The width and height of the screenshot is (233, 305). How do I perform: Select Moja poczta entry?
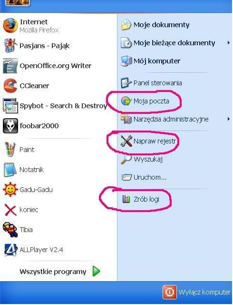(145, 101)
